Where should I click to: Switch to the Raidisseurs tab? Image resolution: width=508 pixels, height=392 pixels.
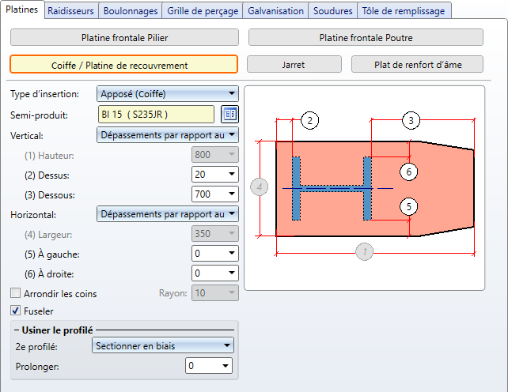(x=73, y=11)
